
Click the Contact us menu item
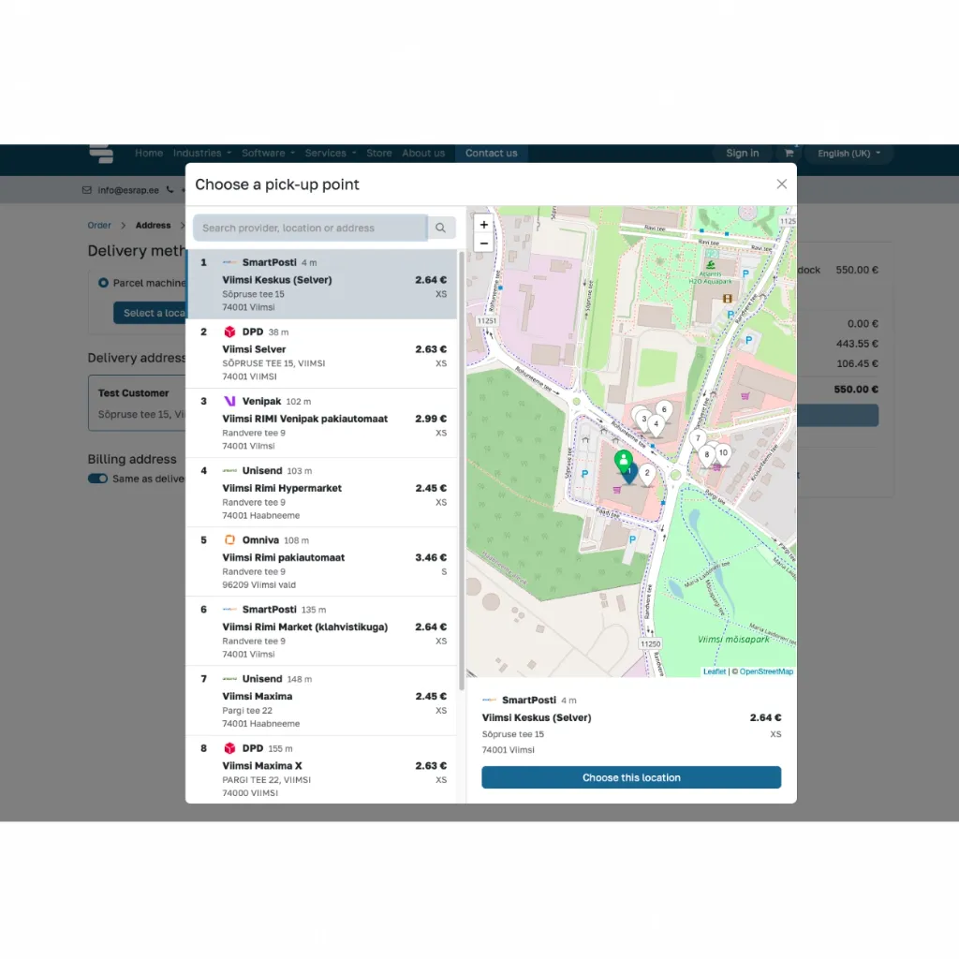click(x=491, y=153)
